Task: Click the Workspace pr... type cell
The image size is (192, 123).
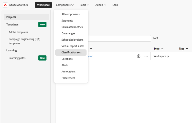Action: 163,56
